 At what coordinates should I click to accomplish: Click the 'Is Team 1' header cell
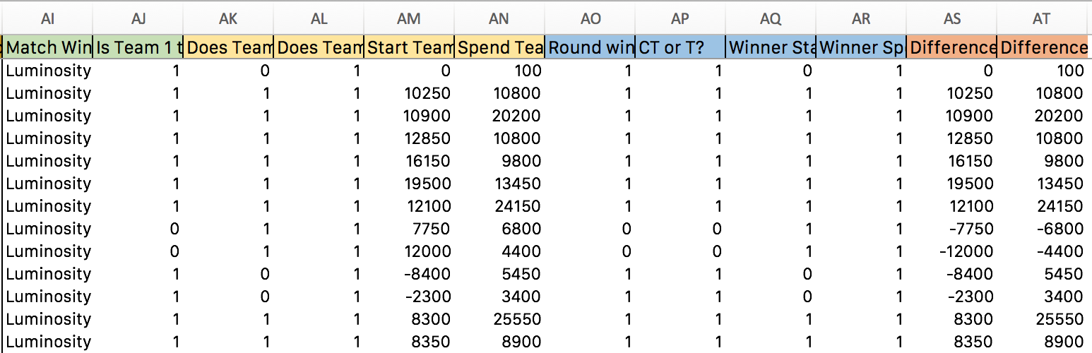[138, 47]
